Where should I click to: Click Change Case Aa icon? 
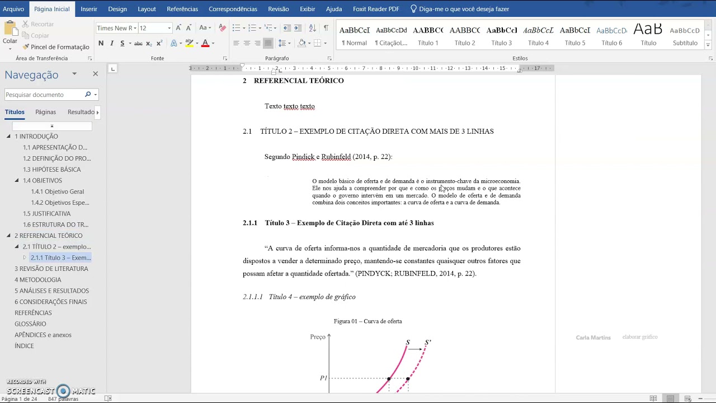204,28
